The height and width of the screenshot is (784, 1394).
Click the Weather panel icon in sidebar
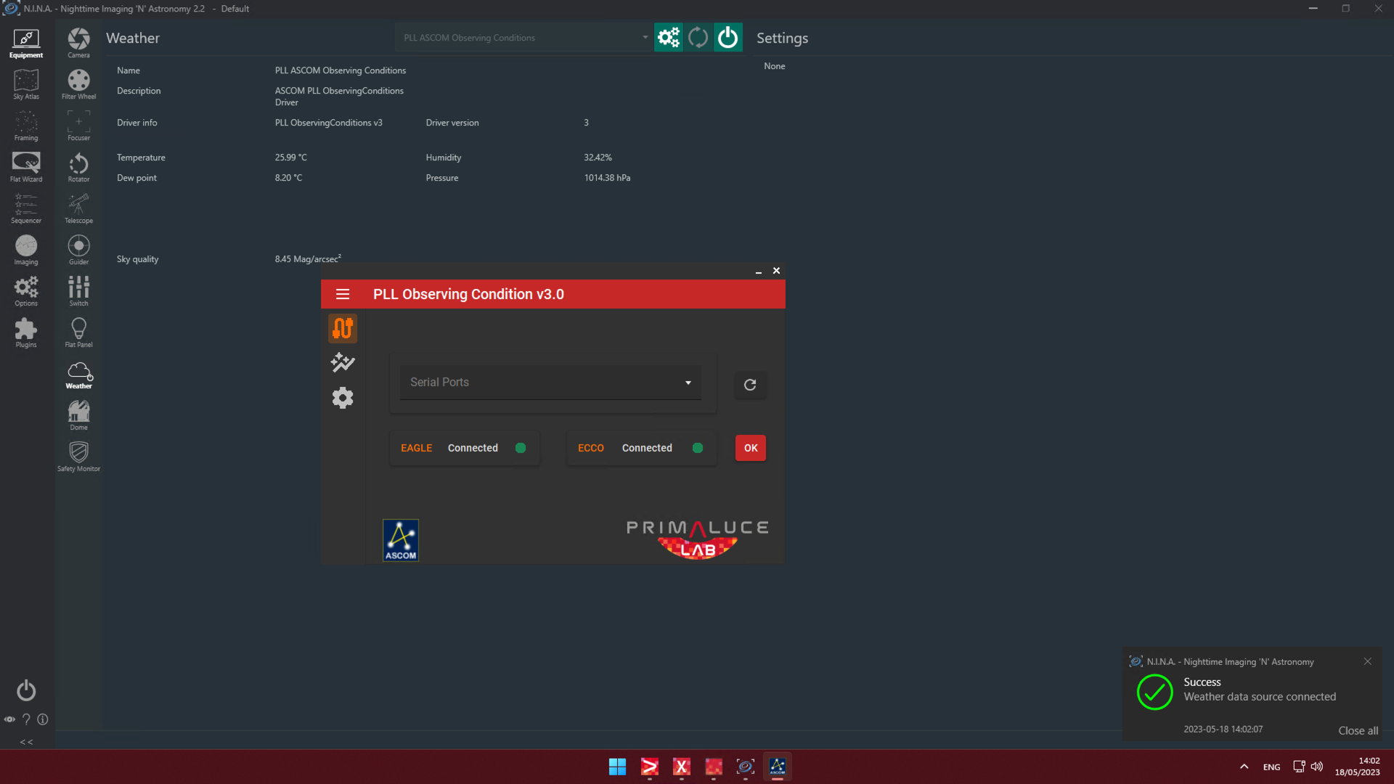[x=78, y=373]
